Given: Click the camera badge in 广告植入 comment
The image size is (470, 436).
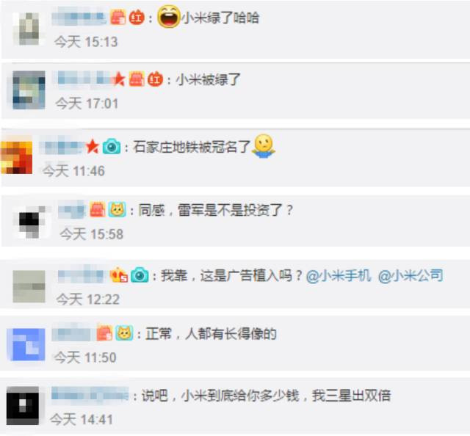Looking at the screenshot, I should point(140,275).
